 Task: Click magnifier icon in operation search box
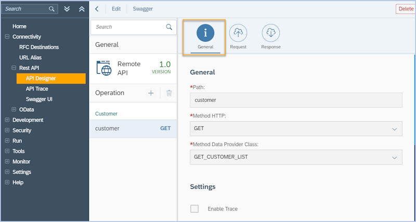(168, 27)
